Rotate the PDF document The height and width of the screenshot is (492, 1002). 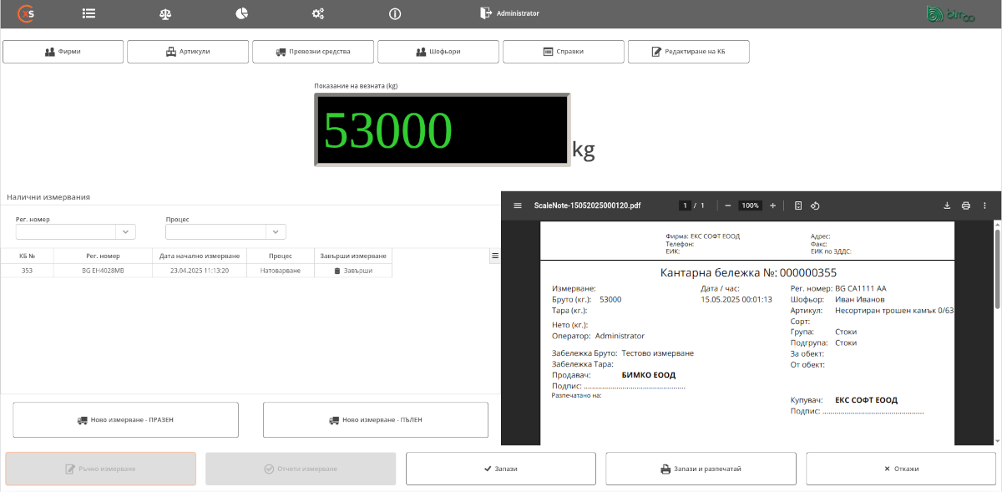tap(816, 205)
